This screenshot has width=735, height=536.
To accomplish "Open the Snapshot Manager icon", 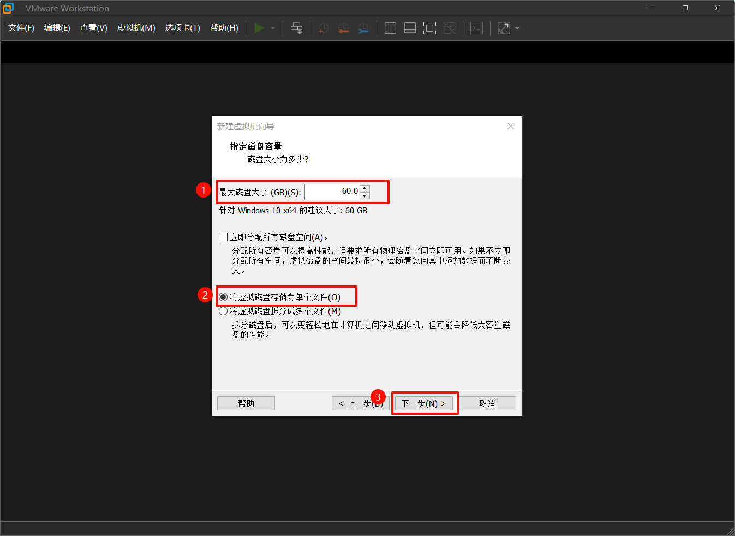I will point(363,28).
